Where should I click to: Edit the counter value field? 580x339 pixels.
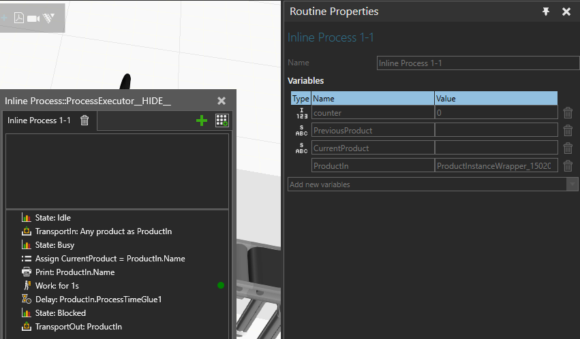click(x=496, y=112)
